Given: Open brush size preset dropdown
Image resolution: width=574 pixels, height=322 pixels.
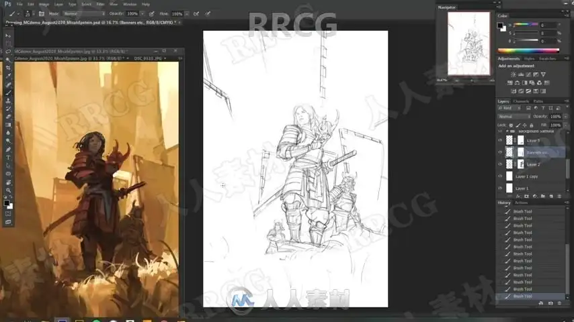Looking at the screenshot, I should point(34,14).
